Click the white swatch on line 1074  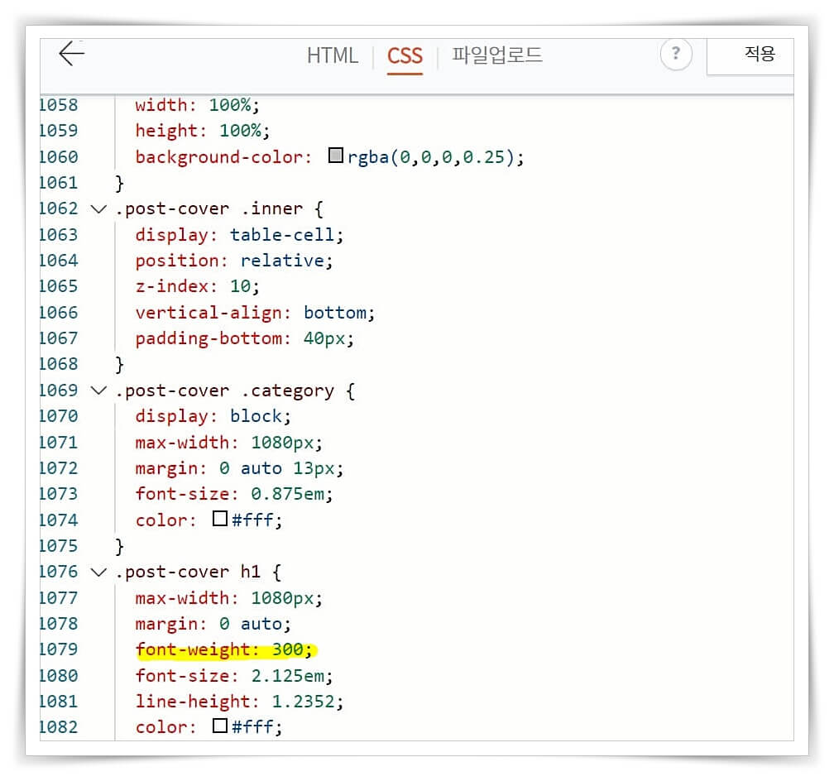point(219,519)
